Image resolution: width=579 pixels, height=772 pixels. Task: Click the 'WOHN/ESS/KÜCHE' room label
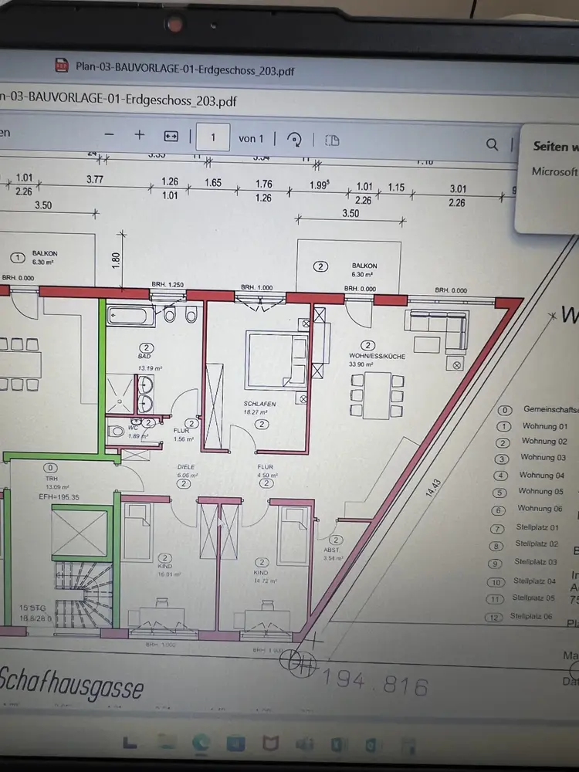point(378,356)
